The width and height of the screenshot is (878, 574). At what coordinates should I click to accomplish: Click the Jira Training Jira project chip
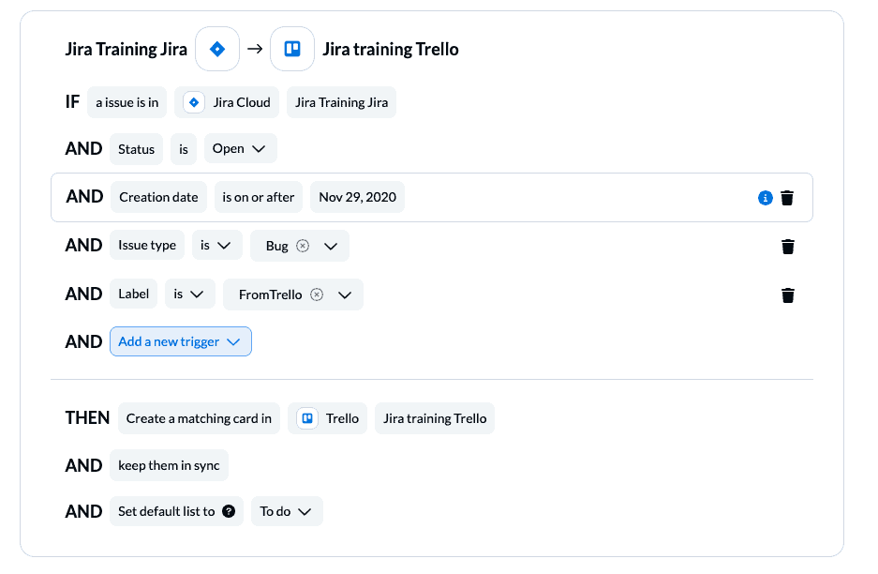[x=342, y=102]
